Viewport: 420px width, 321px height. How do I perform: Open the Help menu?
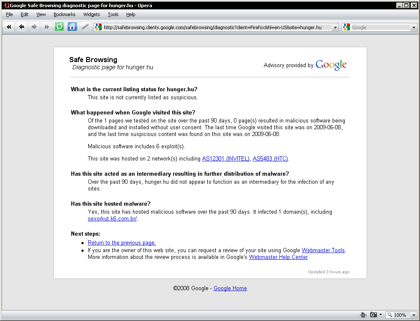point(131,14)
